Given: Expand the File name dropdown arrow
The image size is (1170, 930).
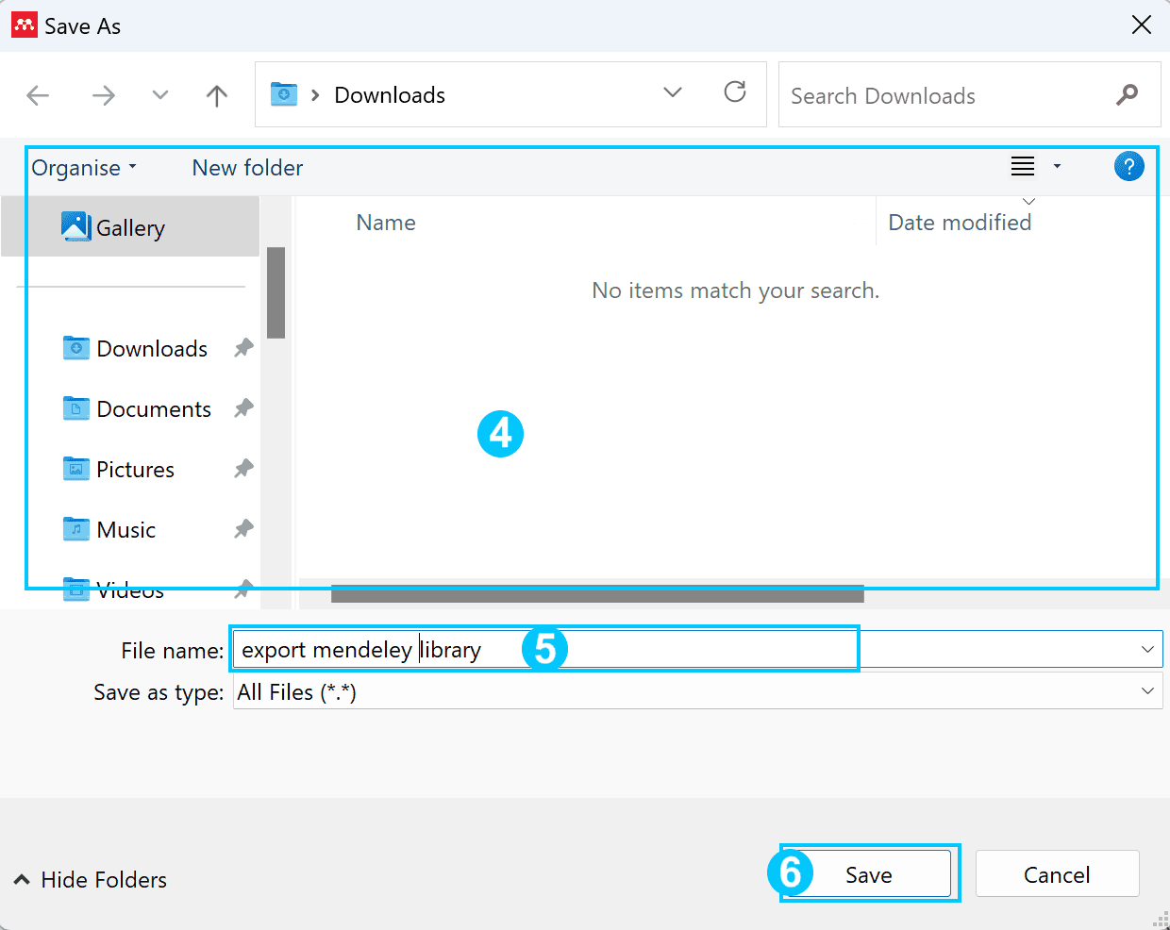Looking at the screenshot, I should coord(1147,650).
